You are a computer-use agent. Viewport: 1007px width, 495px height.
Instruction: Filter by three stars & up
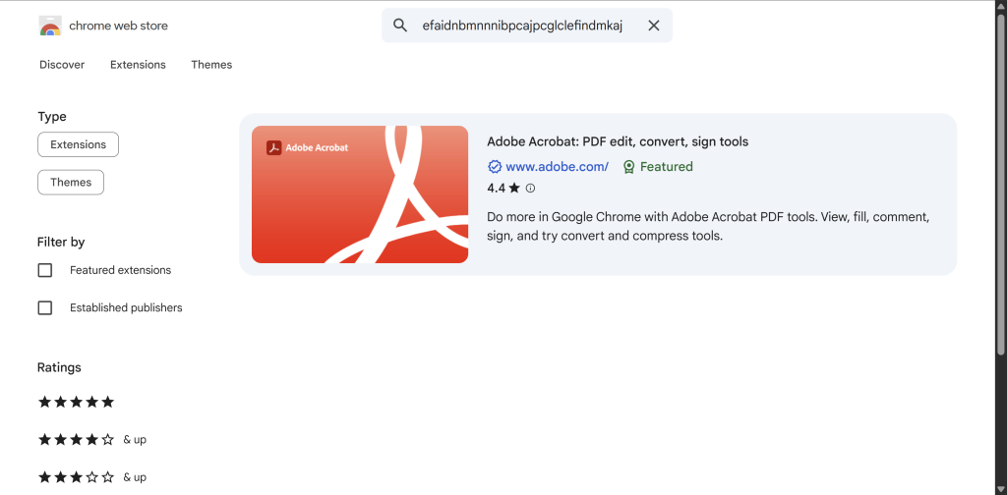point(91,477)
